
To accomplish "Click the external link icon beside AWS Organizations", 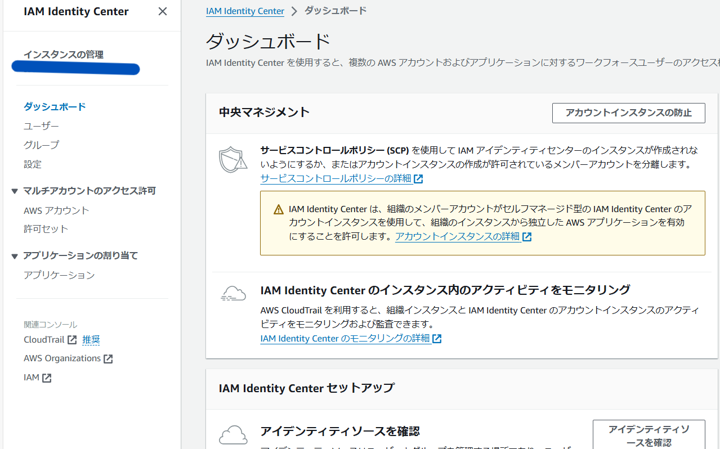I will [x=108, y=359].
